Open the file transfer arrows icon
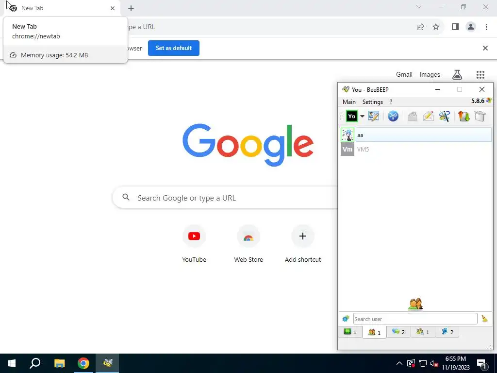The image size is (497, 373). (464, 116)
